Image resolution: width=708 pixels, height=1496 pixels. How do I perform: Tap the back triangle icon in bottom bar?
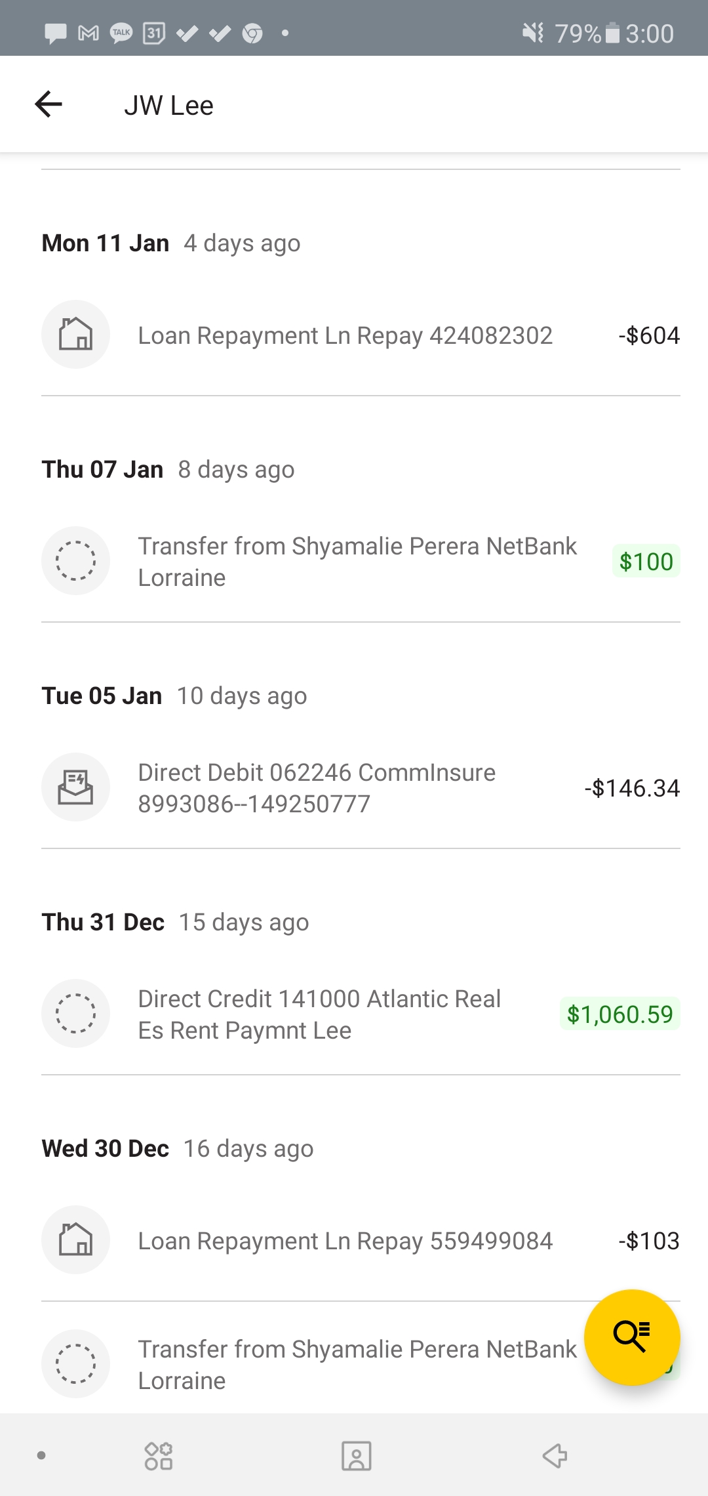(x=555, y=1455)
